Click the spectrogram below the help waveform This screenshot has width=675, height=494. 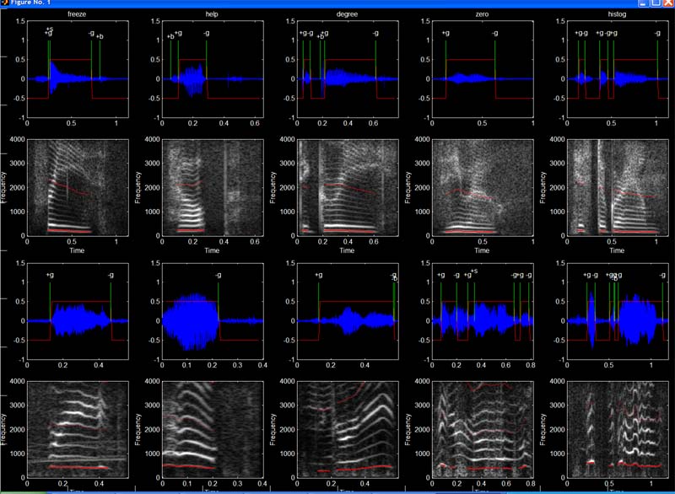pyautogui.click(x=211, y=186)
